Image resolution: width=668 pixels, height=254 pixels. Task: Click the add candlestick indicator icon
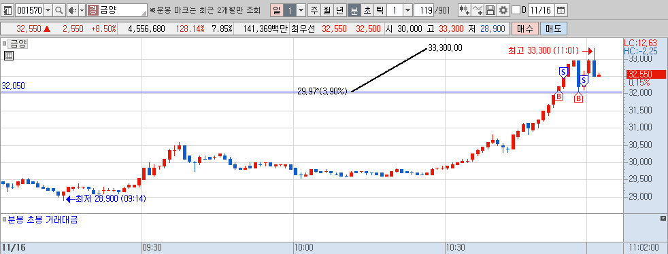[464, 10]
